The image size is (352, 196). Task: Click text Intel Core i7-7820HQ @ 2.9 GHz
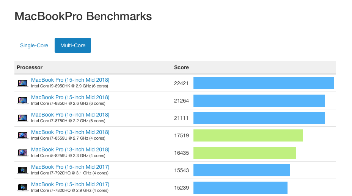[61, 190]
